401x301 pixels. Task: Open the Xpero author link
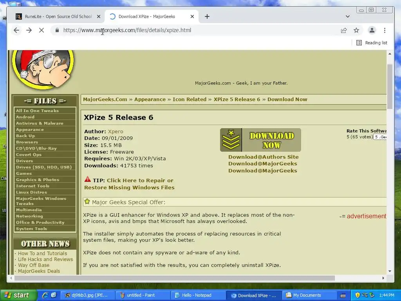click(116, 131)
